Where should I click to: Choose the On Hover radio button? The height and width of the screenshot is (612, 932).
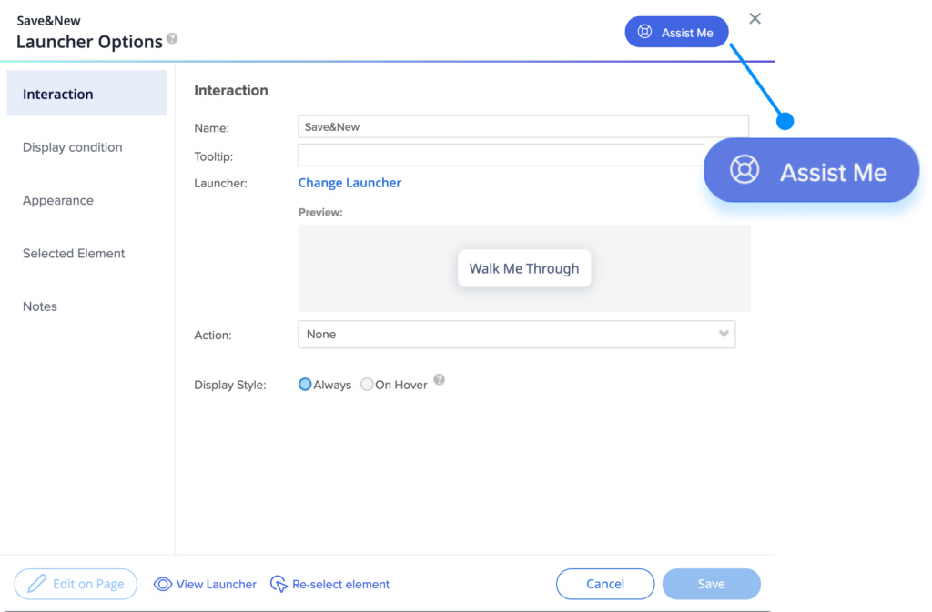pos(368,385)
